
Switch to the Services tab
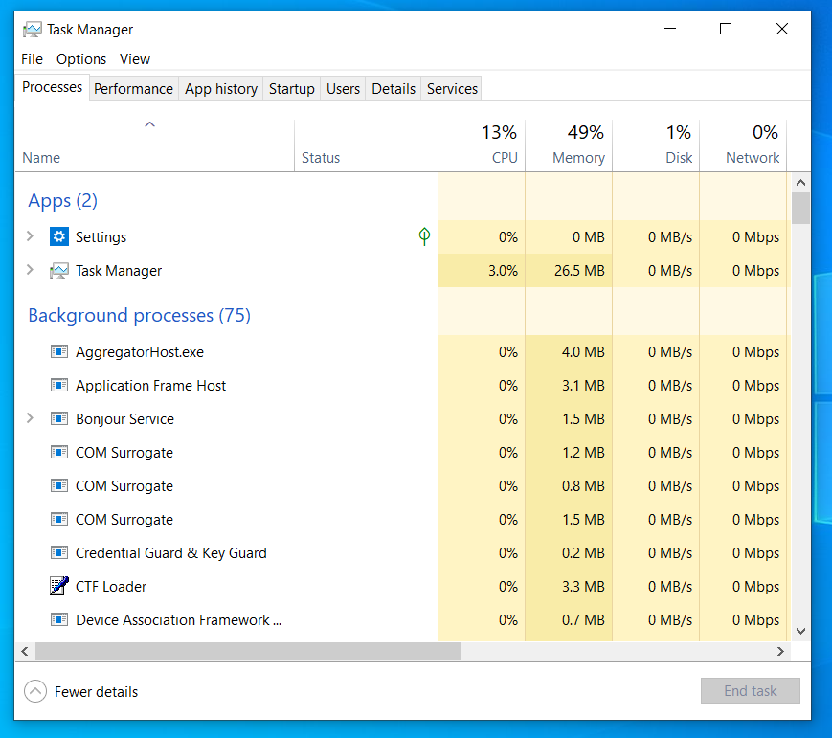tap(452, 89)
